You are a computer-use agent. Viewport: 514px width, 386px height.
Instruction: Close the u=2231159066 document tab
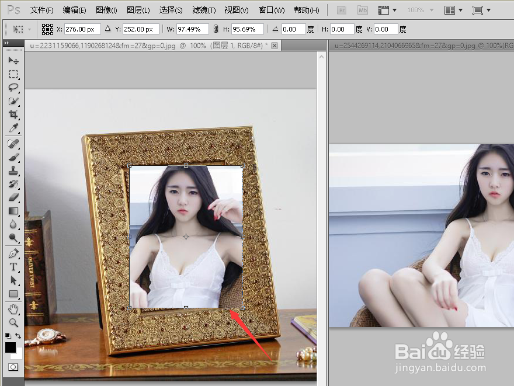coord(275,46)
